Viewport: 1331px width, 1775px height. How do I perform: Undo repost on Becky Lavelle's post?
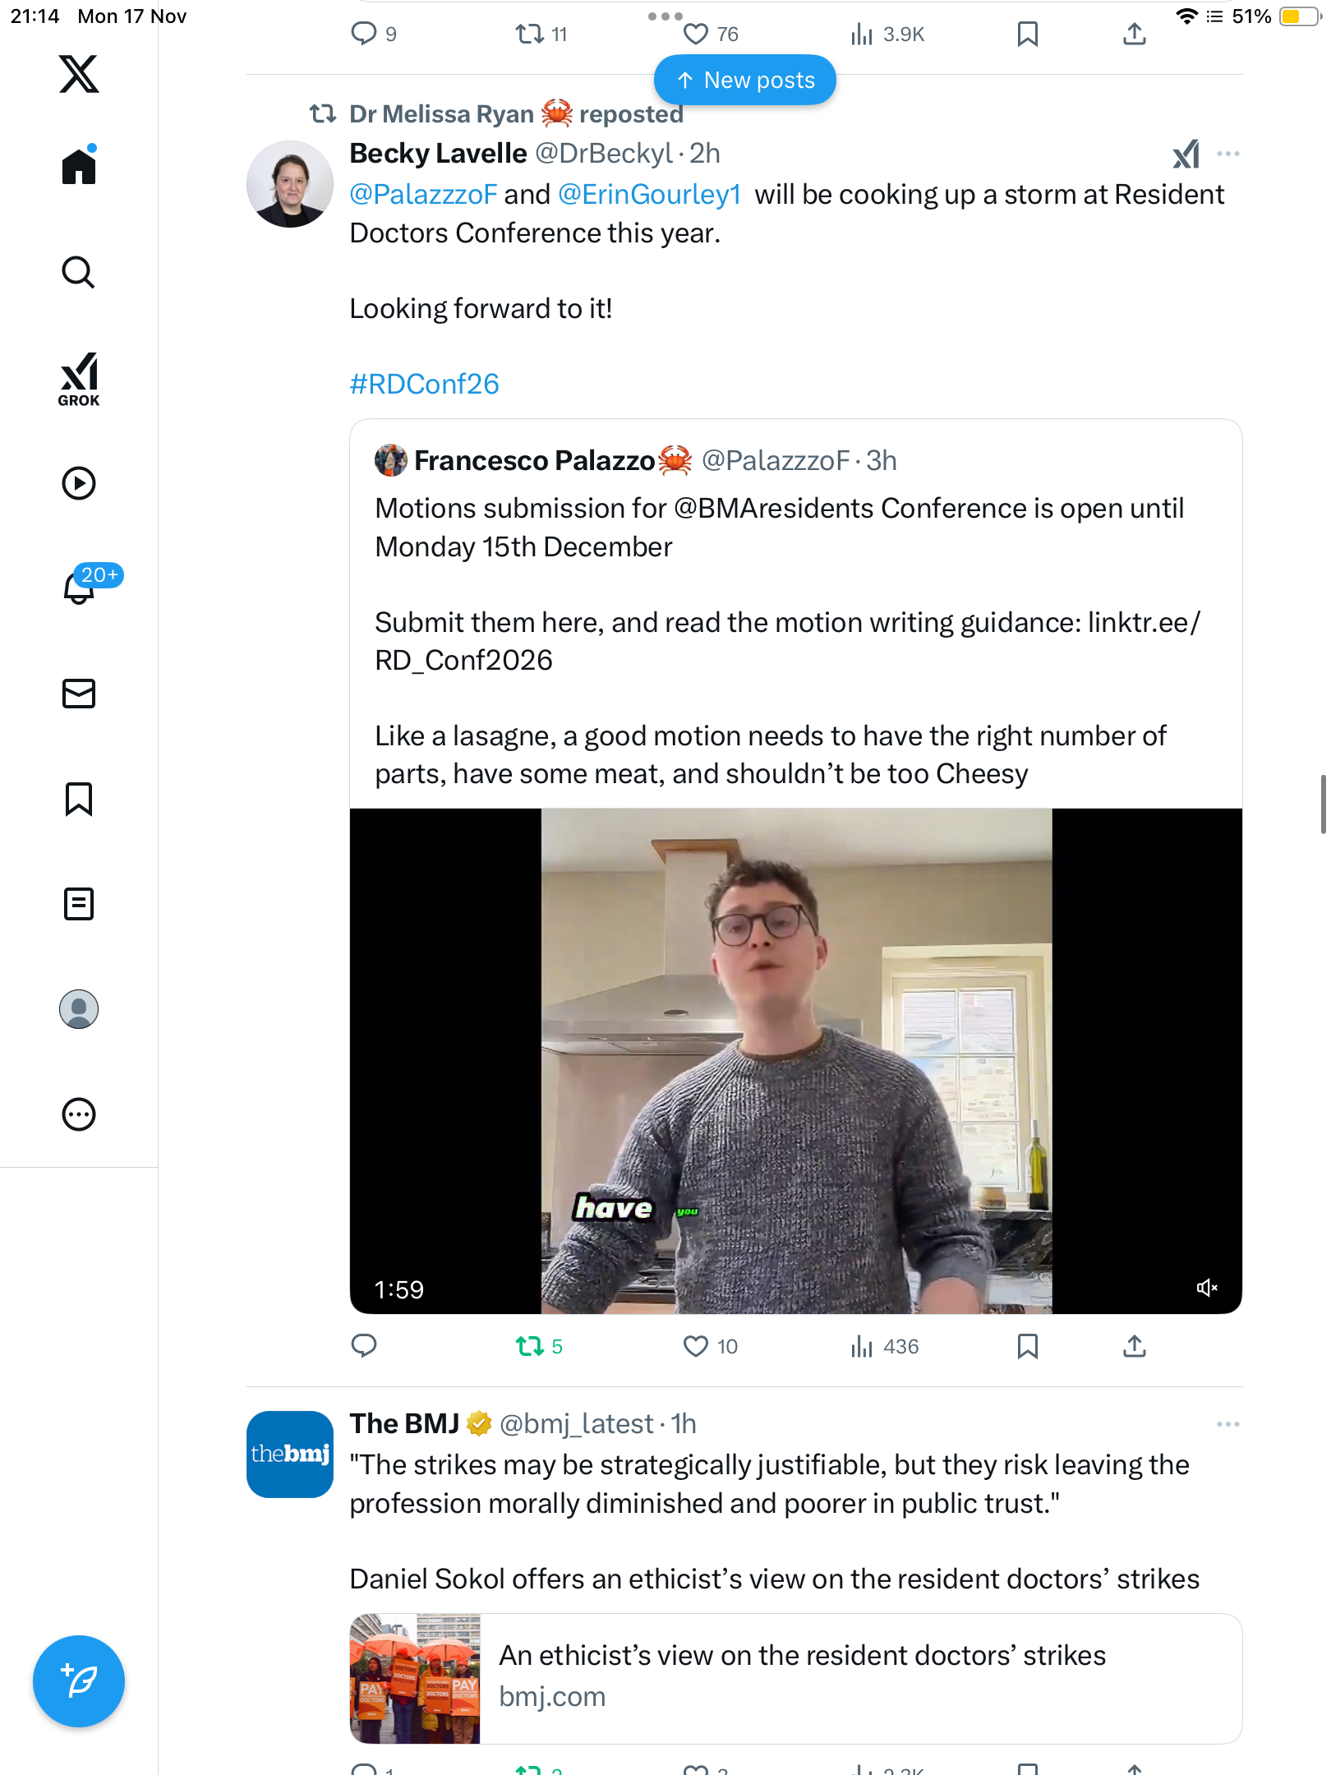(x=530, y=1346)
